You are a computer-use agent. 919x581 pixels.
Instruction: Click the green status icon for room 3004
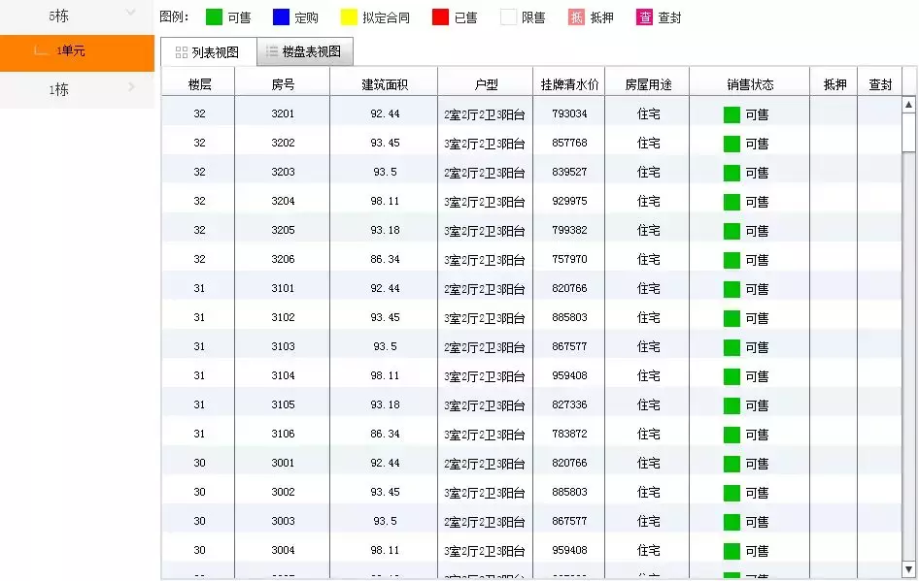coord(731,550)
